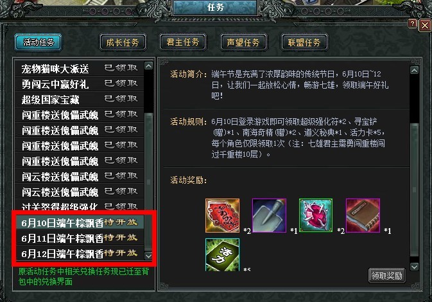Click the 领取奖励 button
The height and width of the screenshot is (302, 432).
[387, 275]
